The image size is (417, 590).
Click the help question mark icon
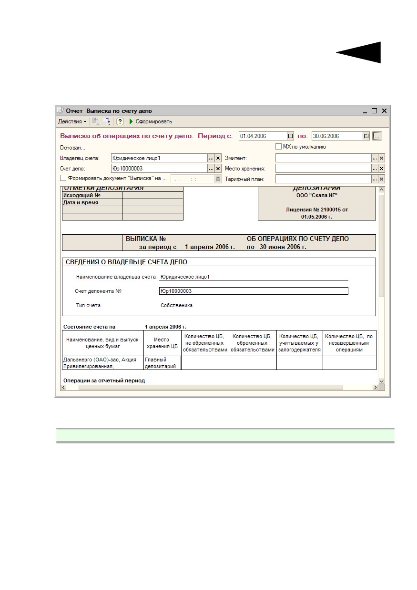tap(120, 121)
